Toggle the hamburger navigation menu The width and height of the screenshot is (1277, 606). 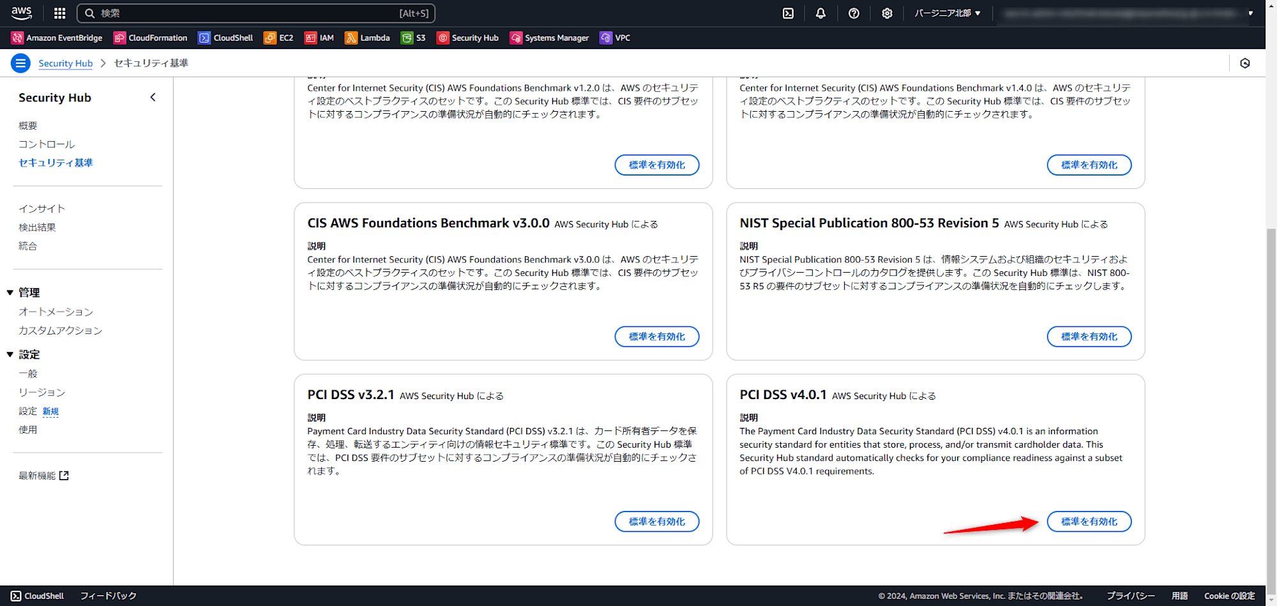[20, 63]
